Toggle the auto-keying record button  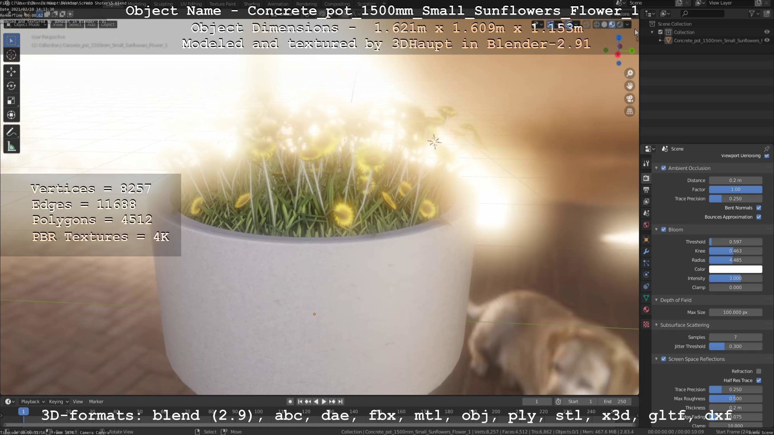coord(290,401)
